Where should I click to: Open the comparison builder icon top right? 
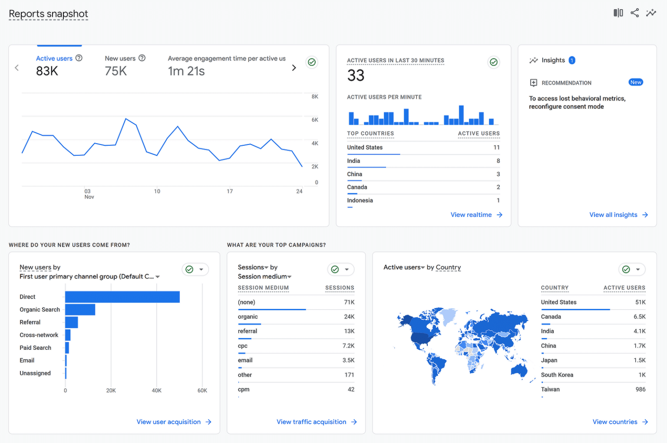point(618,13)
